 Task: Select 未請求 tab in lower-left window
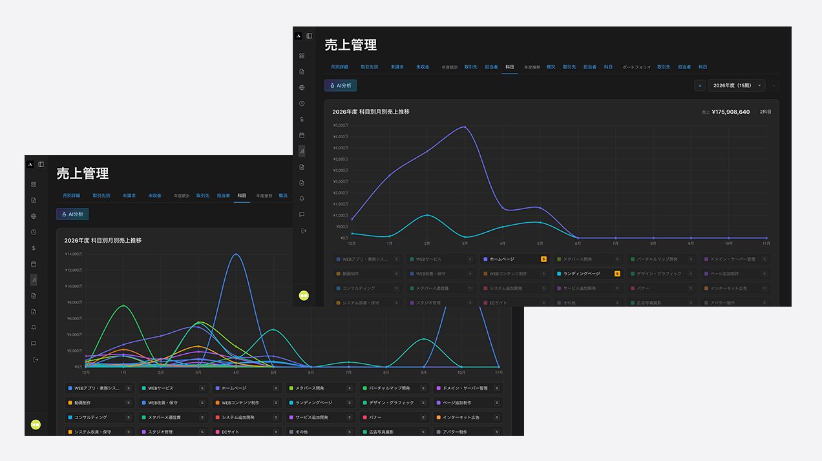tap(129, 196)
